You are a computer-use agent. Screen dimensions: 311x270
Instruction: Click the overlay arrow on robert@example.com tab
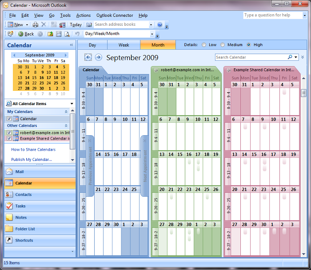click(156, 70)
